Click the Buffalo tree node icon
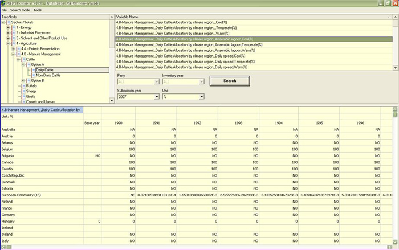This screenshot has height=250, width=399. [x=23, y=85]
